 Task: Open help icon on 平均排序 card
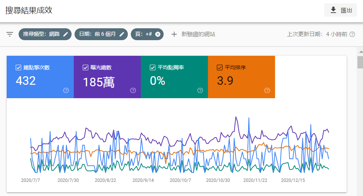tap(267, 90)
